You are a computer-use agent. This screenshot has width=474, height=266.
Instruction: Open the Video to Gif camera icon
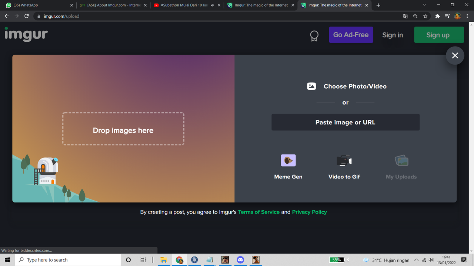coord(344,160)
